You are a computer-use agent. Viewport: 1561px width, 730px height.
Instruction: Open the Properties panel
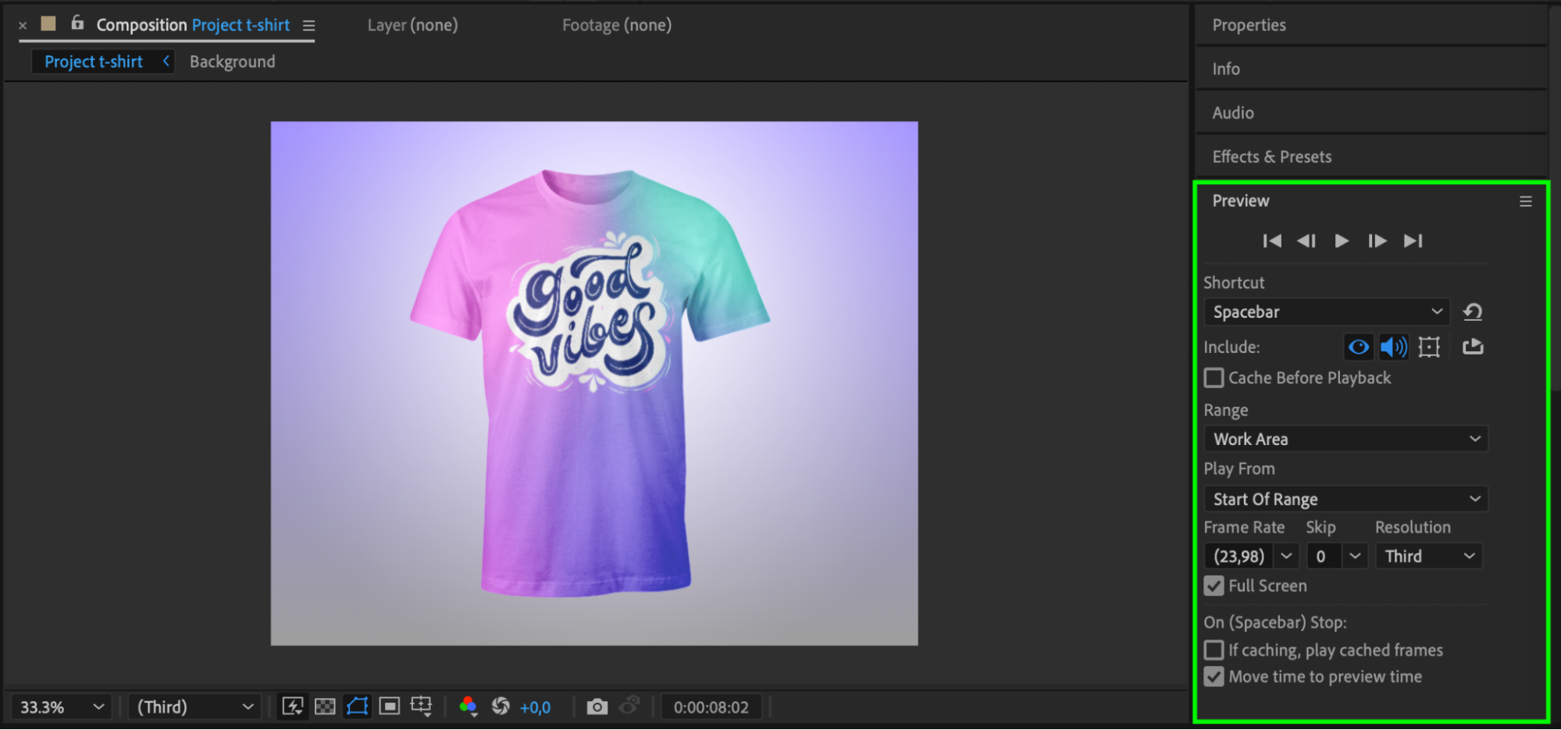pyautogui.click(x=1249, y=25)
